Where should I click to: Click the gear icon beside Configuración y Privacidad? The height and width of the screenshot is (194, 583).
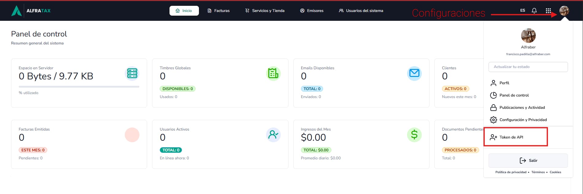[493, 120]
